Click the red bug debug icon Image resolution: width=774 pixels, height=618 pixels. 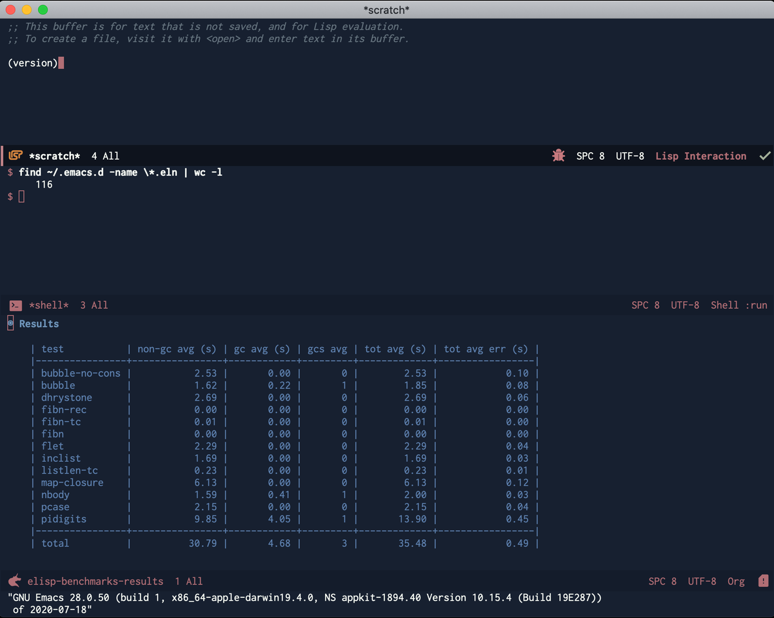(559, 156)
